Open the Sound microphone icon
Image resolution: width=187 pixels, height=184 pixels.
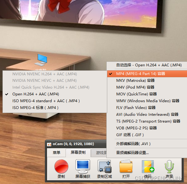point(169,166)
